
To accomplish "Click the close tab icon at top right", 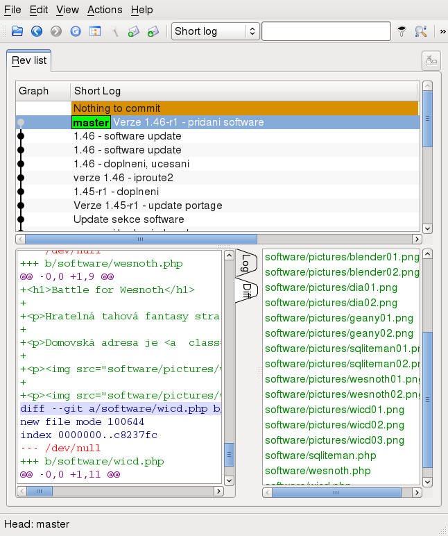I will tap(431, 60).
